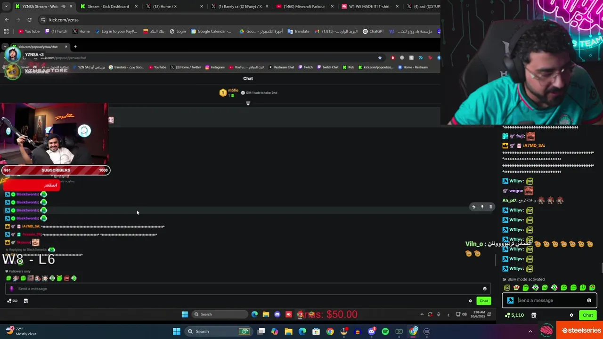The width and height of the screenshot is (603, 339).
Task: Open emoji picker in the popout chat input
Action: tap(485, 289)
